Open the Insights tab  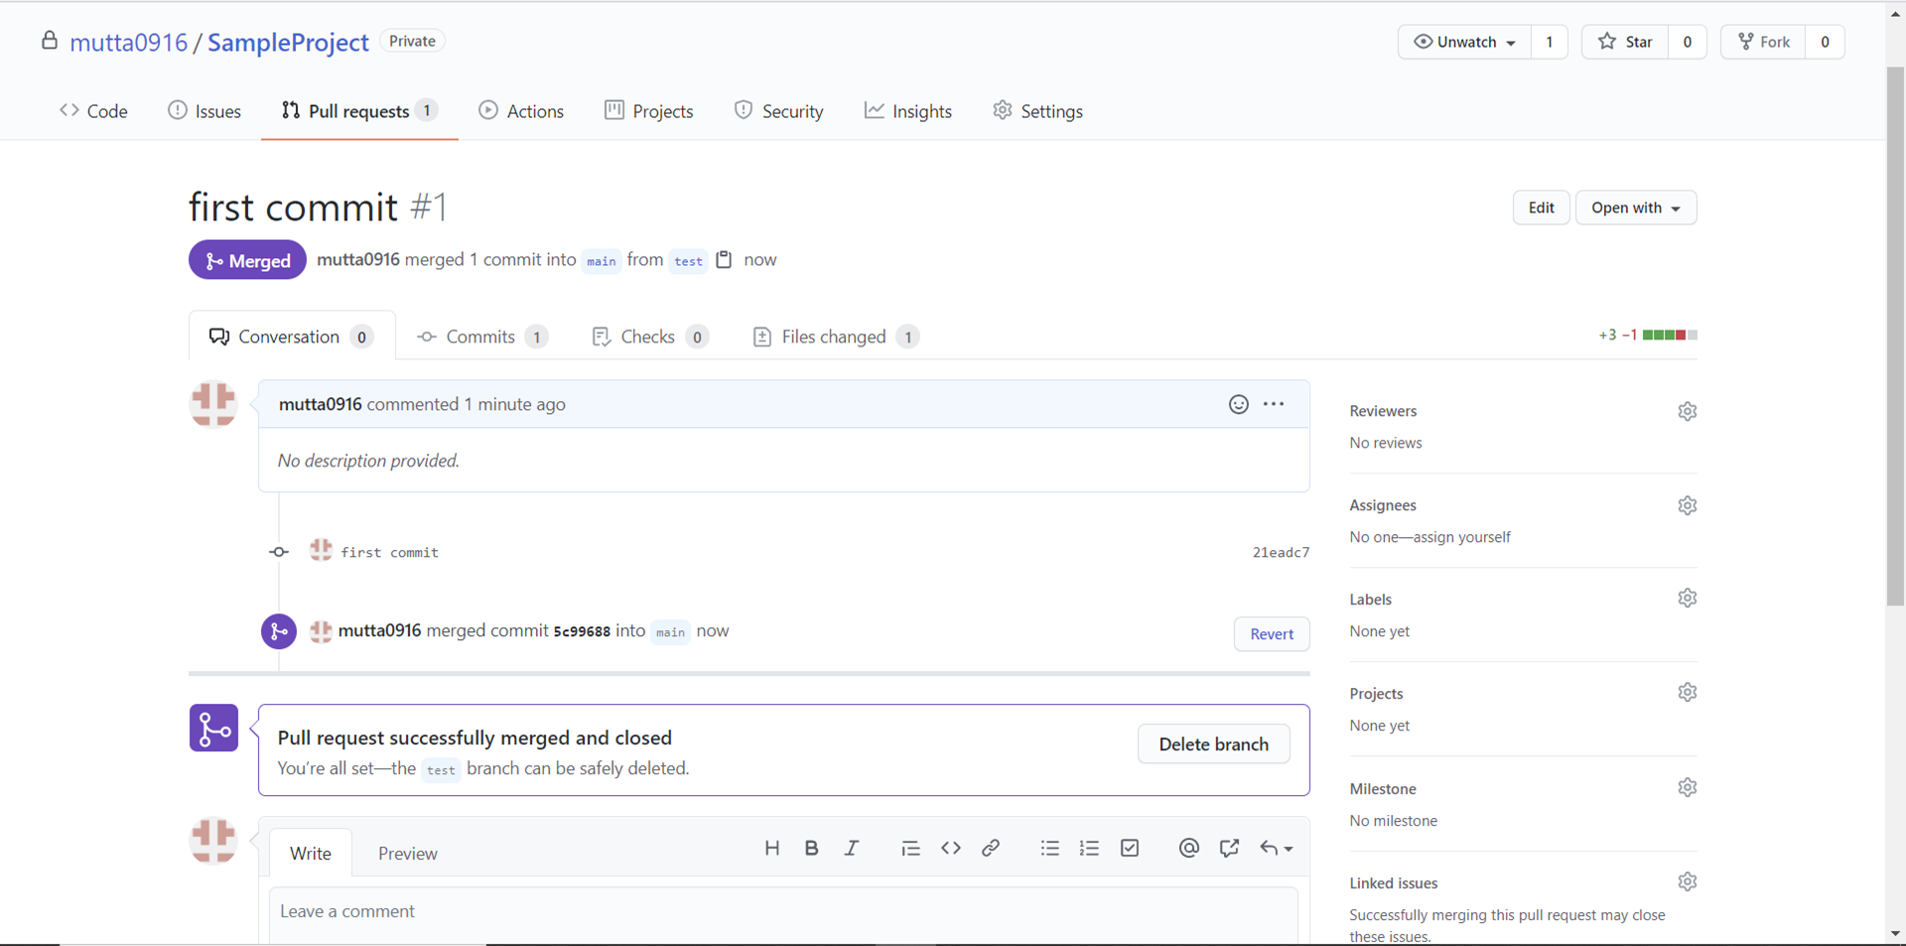pyautogui.click(x=908, y=111)
